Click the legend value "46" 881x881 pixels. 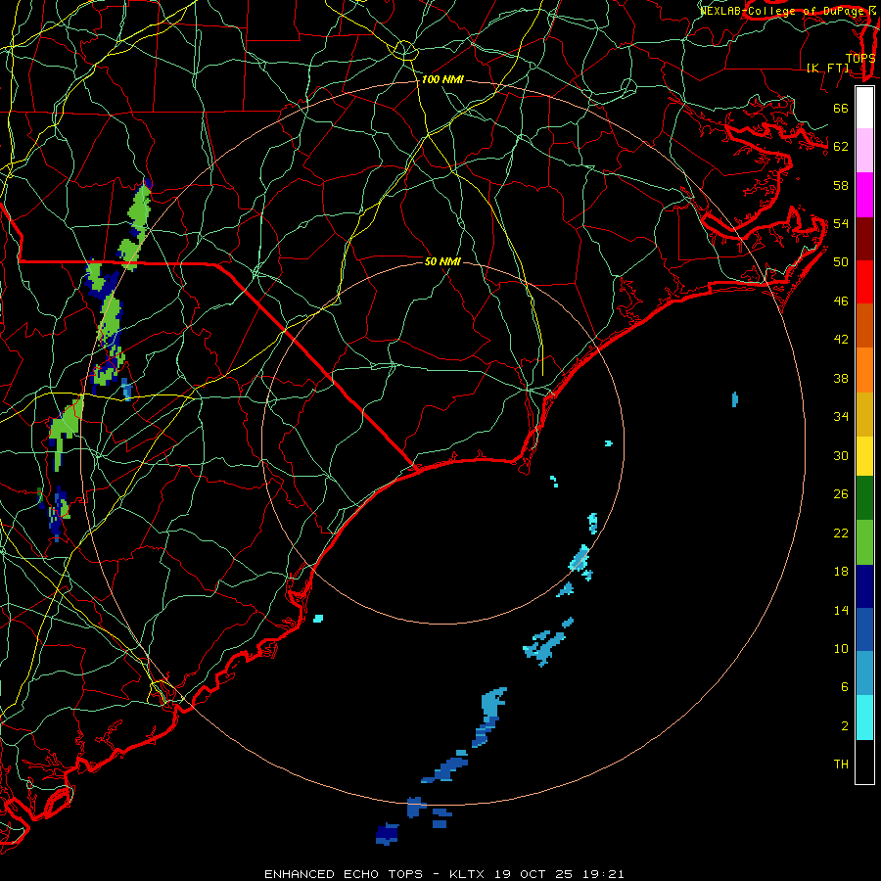[x=841, y=301]
